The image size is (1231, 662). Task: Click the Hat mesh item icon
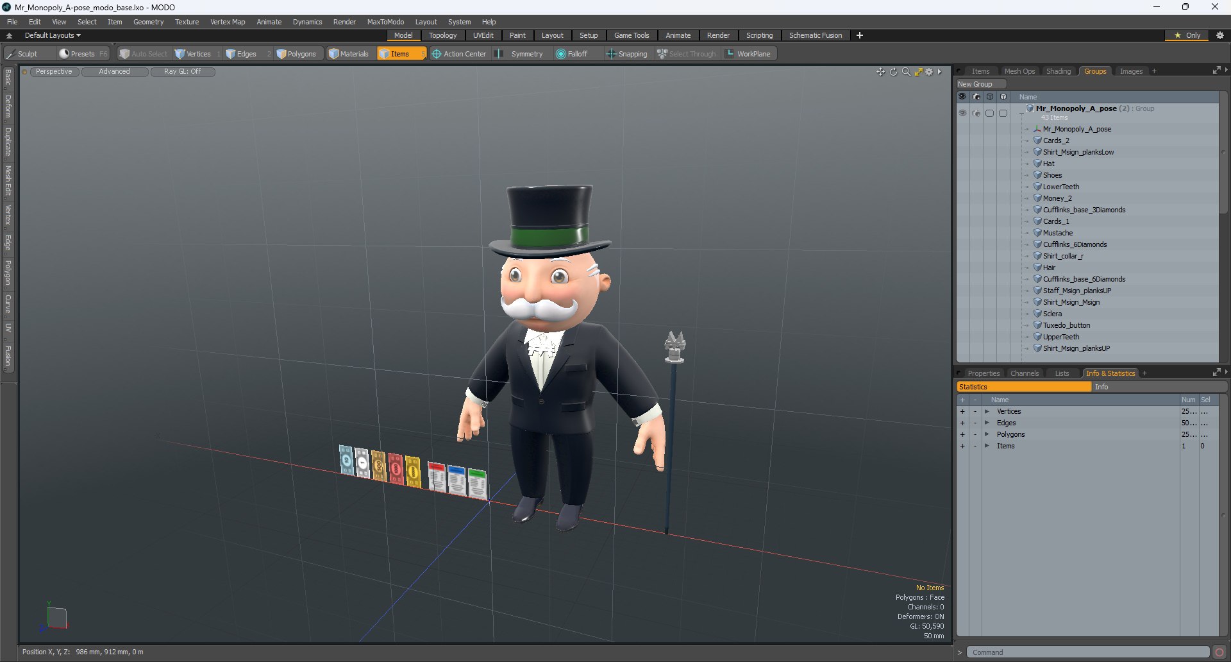coord(1037,164)
